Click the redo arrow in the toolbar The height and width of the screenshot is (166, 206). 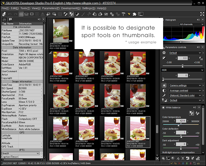(16, 14)
